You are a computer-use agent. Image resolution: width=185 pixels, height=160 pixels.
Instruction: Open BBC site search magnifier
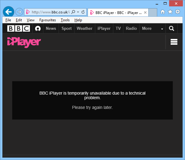172,29
